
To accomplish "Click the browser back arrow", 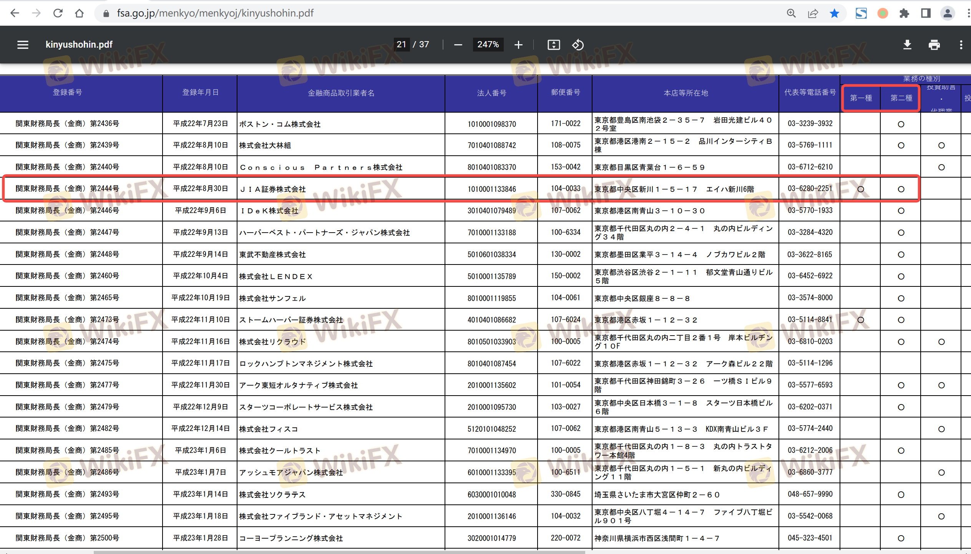I will (x=15, y=13).
